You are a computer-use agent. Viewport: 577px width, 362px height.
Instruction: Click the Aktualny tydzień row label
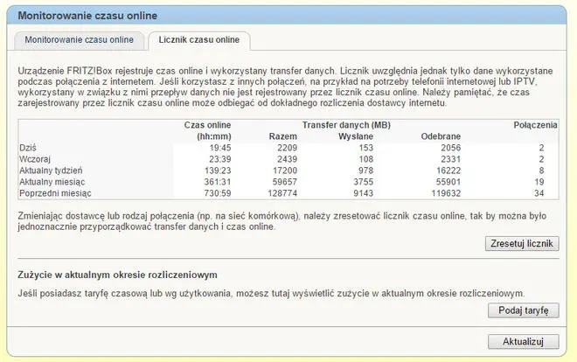51,171
